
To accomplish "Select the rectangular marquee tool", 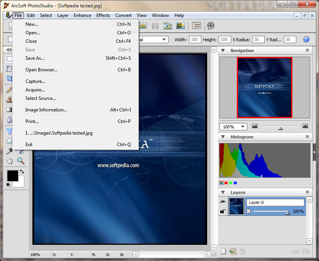I will [x=9, y=59].
